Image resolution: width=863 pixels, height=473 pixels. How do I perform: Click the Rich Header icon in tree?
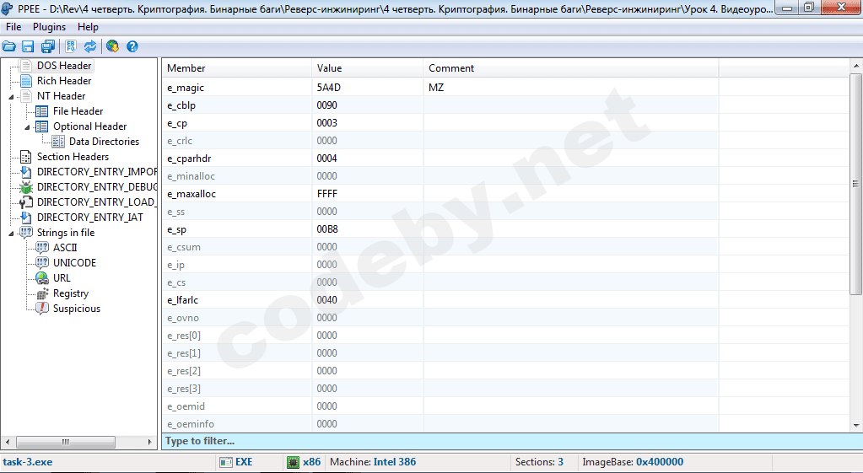[25, 82]
